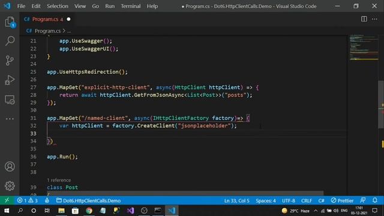
Task: Click the flame icon in status bar
Action: (47, 200)
